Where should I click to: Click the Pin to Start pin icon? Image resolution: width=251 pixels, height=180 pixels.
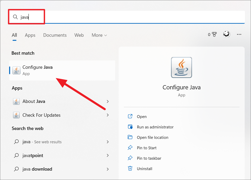point(130,148)
